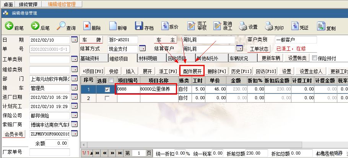The width and height of the screenshot is (348, 158).
Task: Click the 派工[F9] button
Action: coord(167,71)
